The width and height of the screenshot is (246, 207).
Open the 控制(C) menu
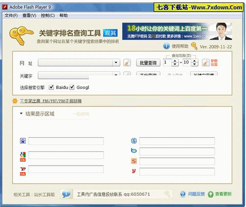pyautogui.click(x=48, y=16)
